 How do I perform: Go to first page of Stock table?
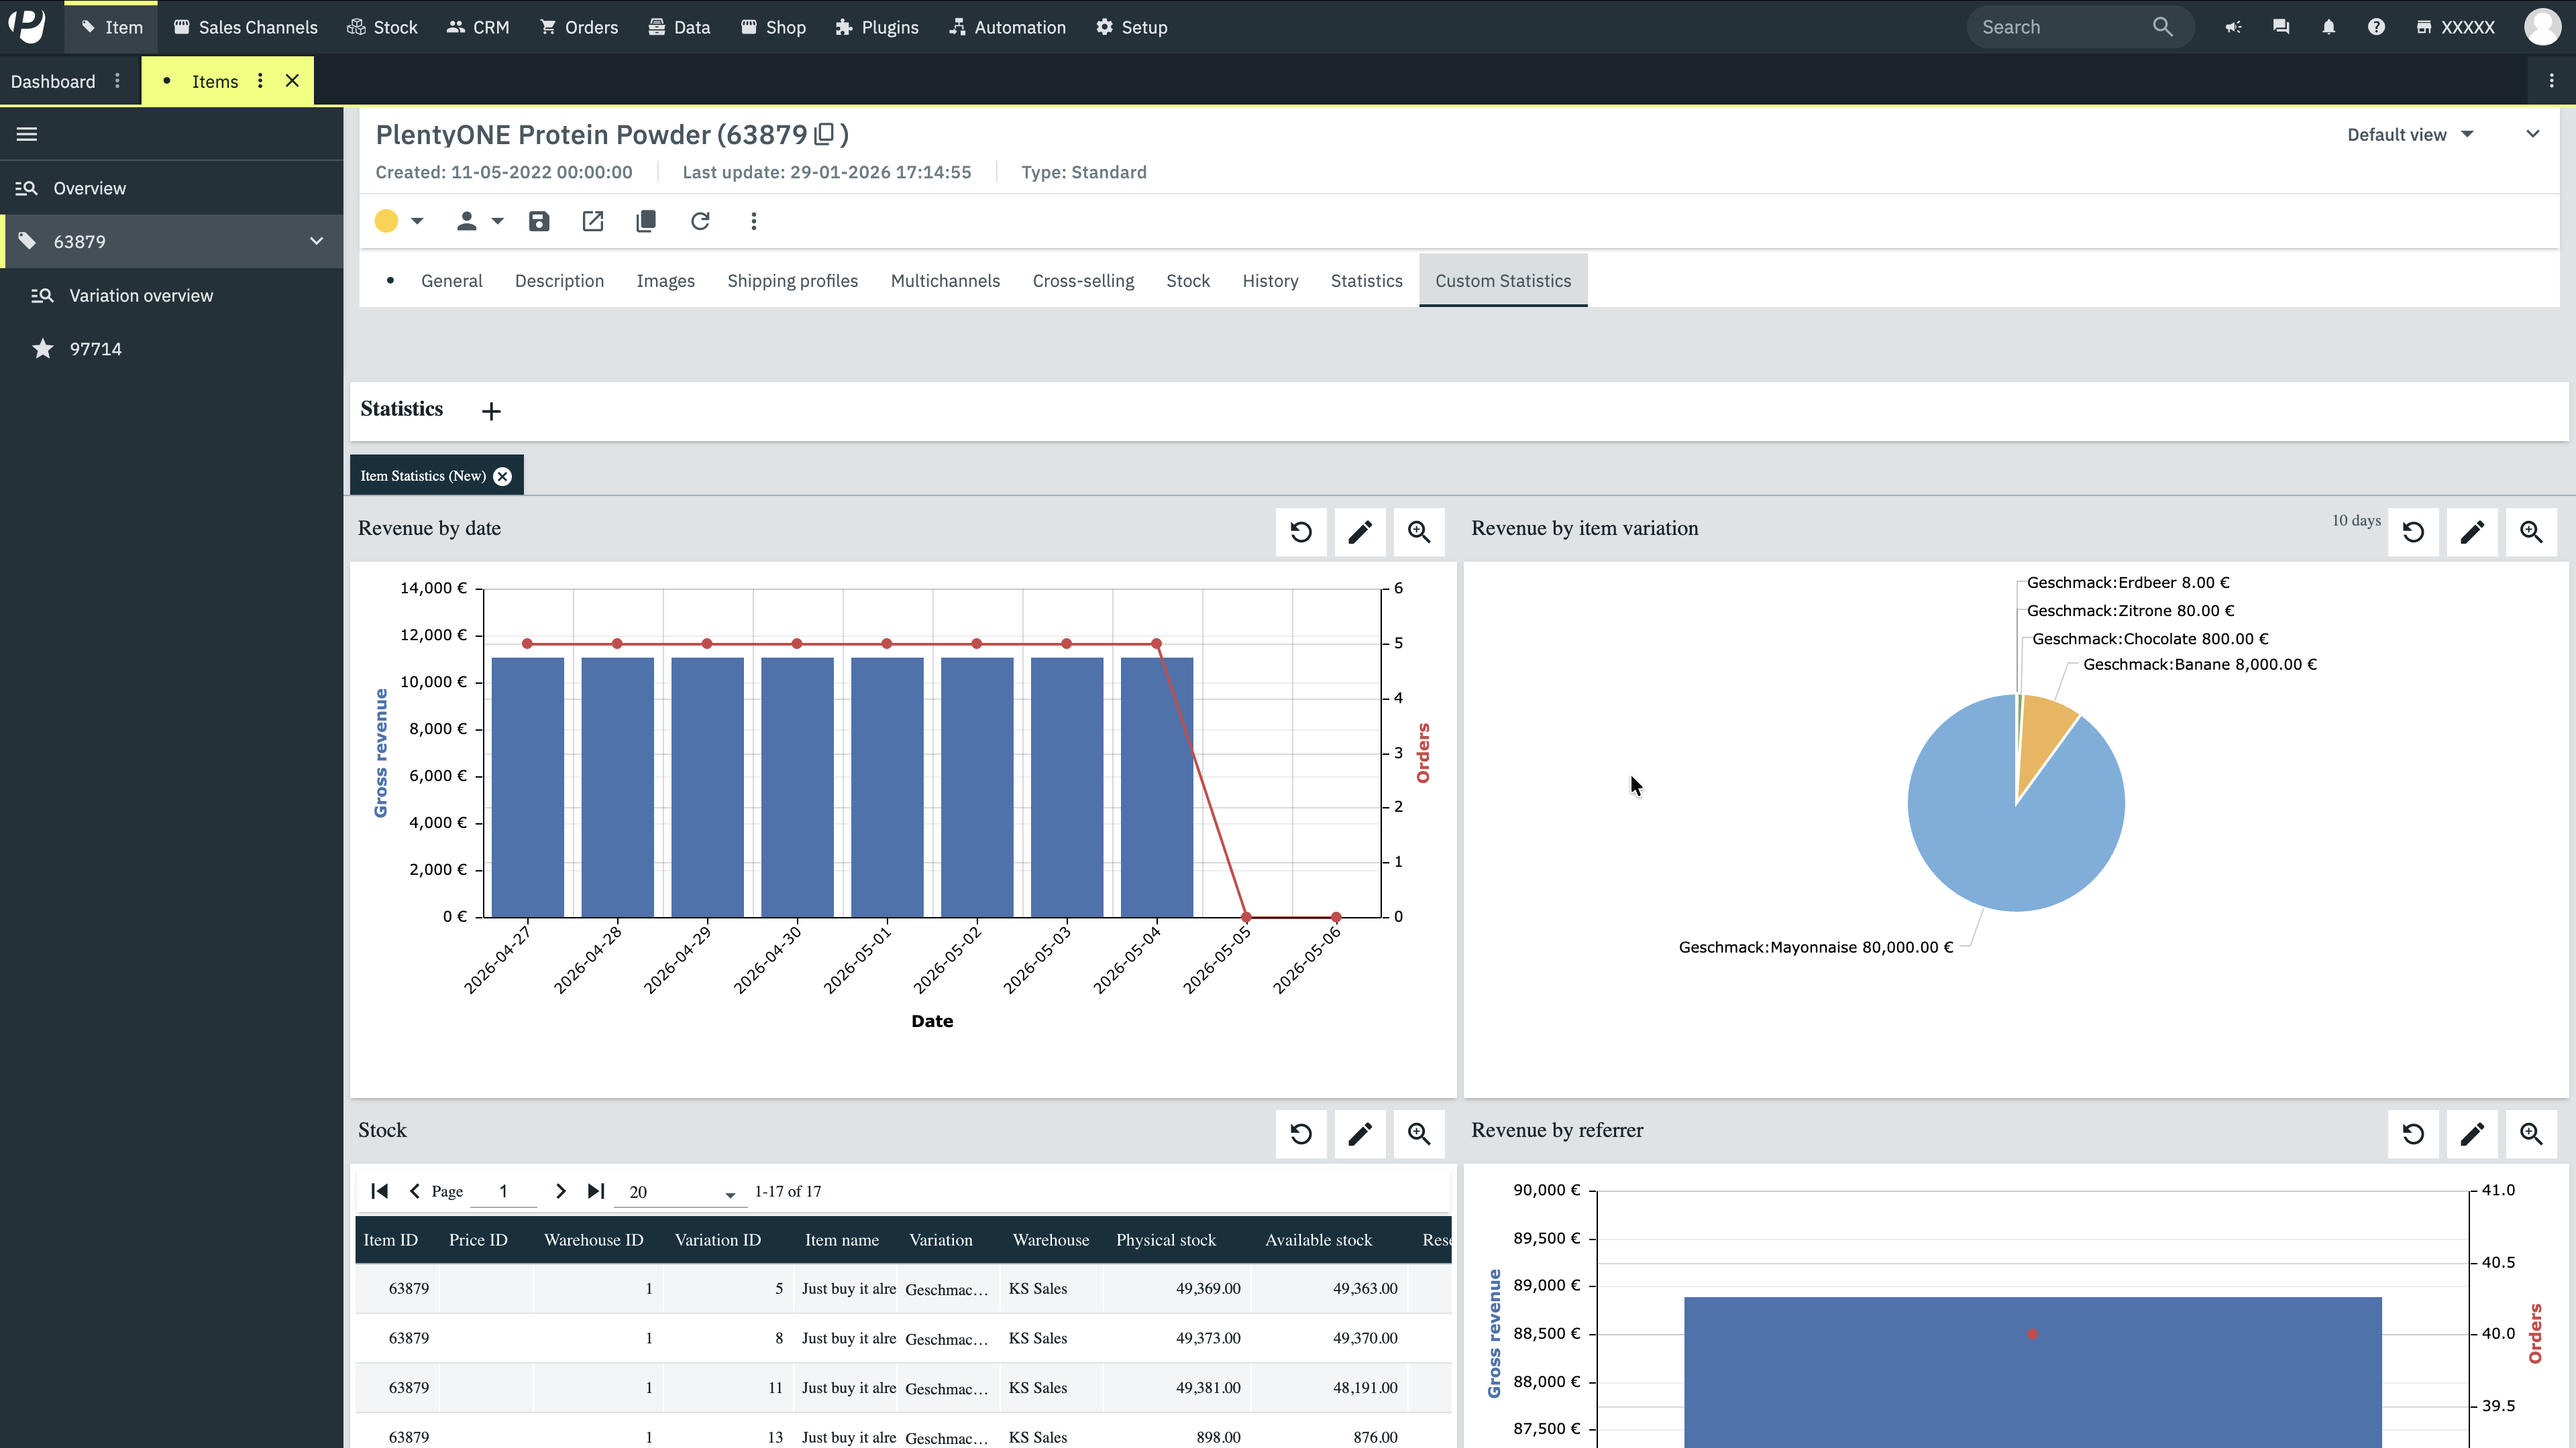tap(379, 1191)
